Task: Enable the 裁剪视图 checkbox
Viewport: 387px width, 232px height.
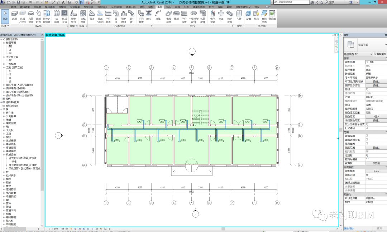Action: click(367, 135)
